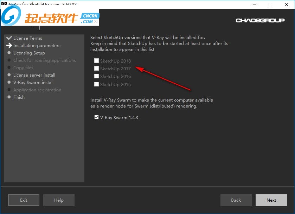Image resolution: width=295 pixels, height=214 pixels.
Task: Proceed with the Next button
Action: coord(271,200)
